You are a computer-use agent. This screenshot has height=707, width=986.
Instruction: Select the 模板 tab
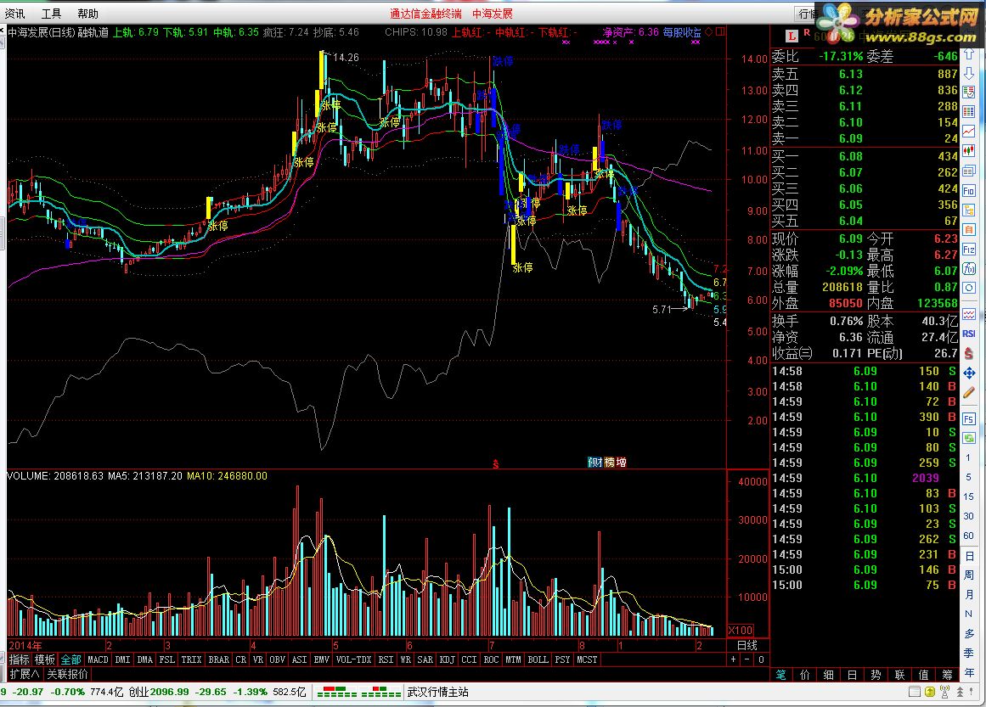click(45, 659)
